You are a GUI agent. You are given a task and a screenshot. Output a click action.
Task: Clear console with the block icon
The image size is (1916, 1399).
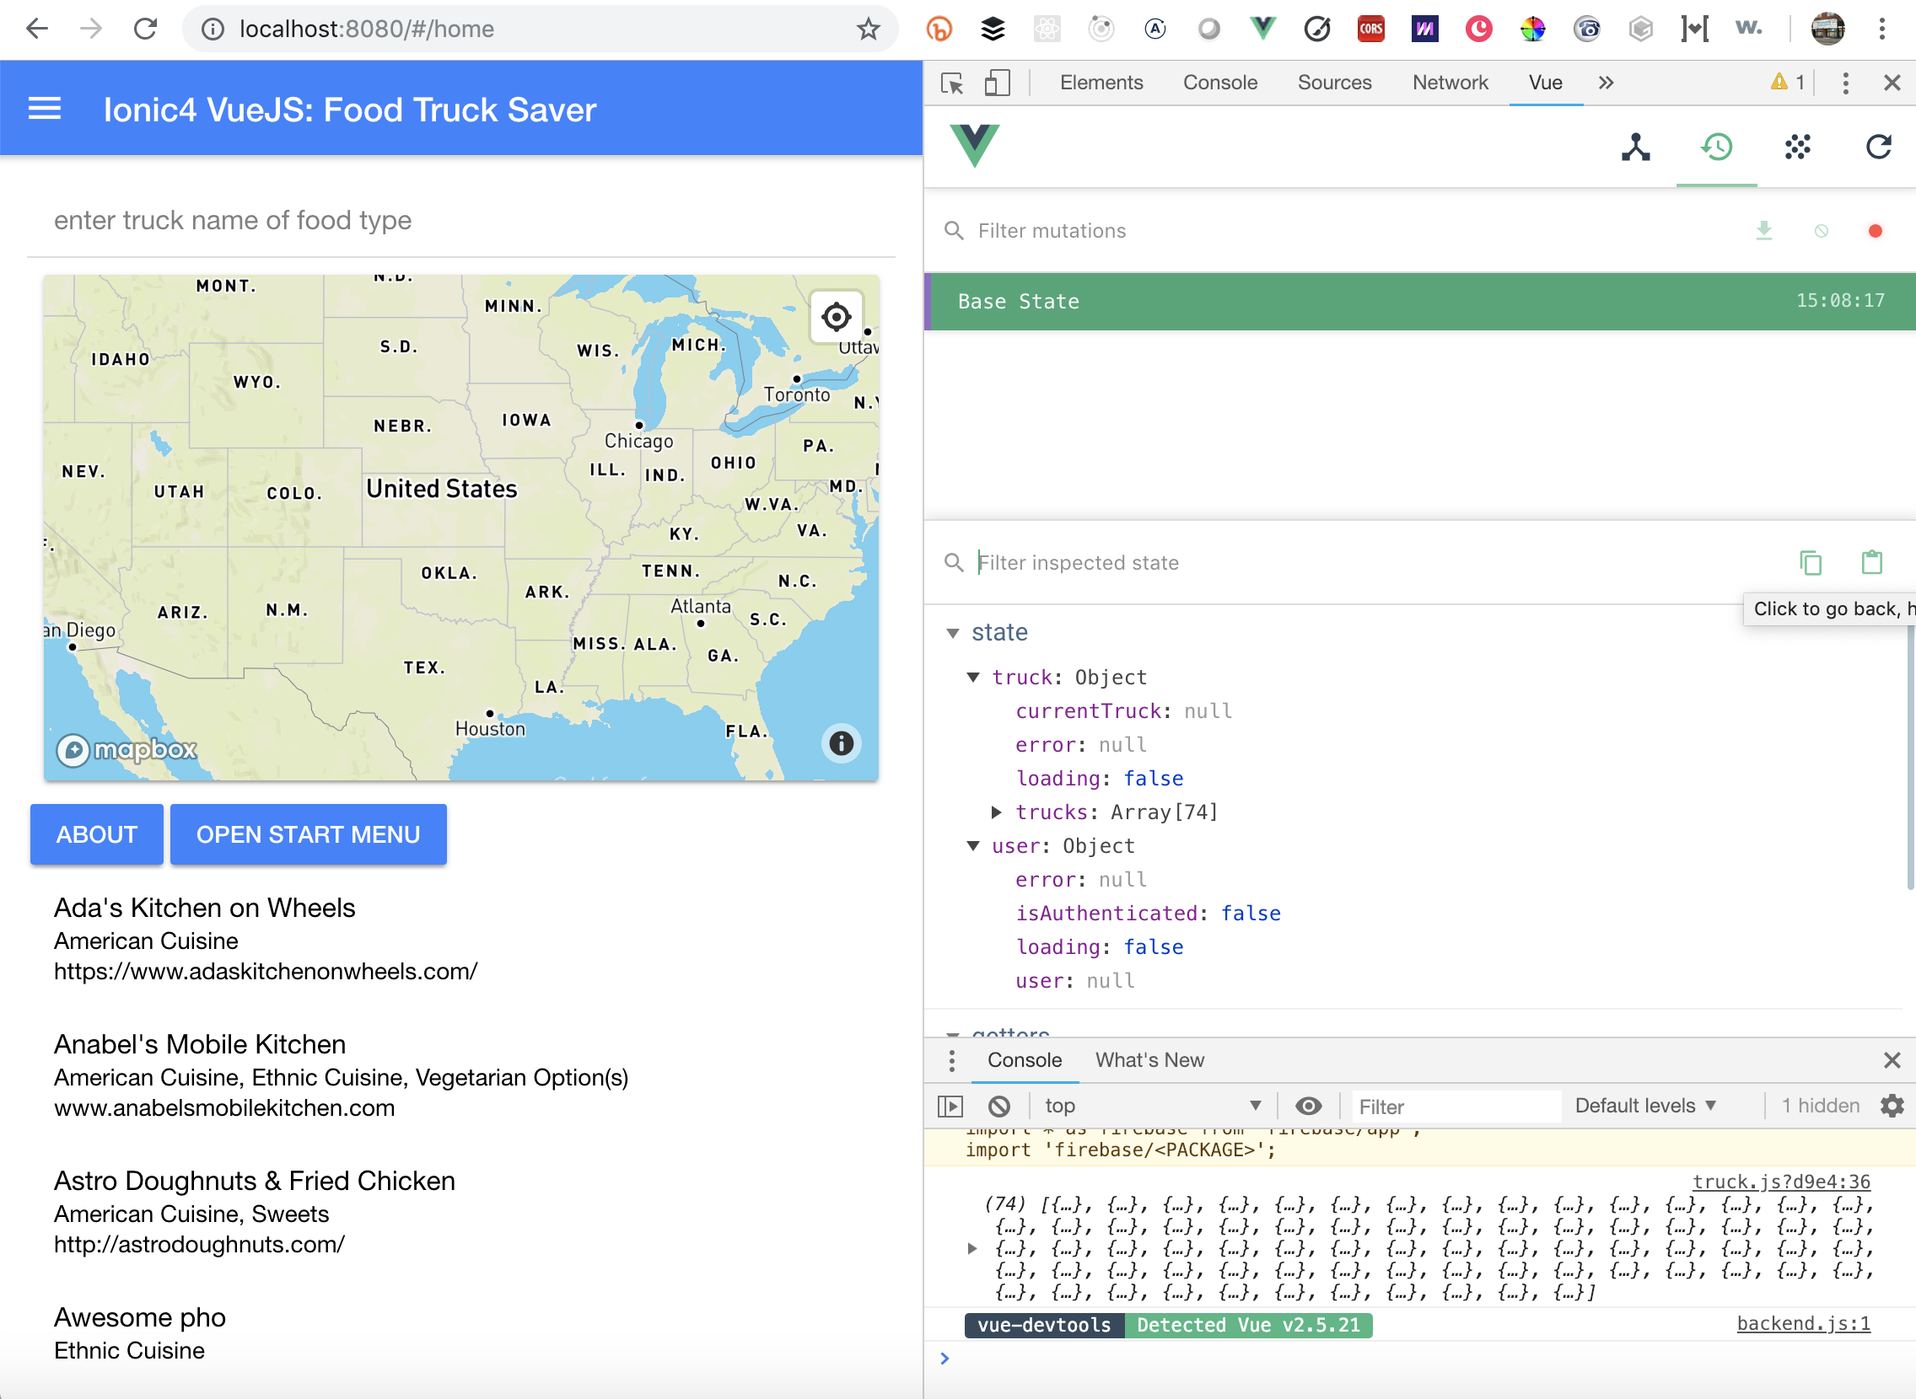coord(999,1106)
